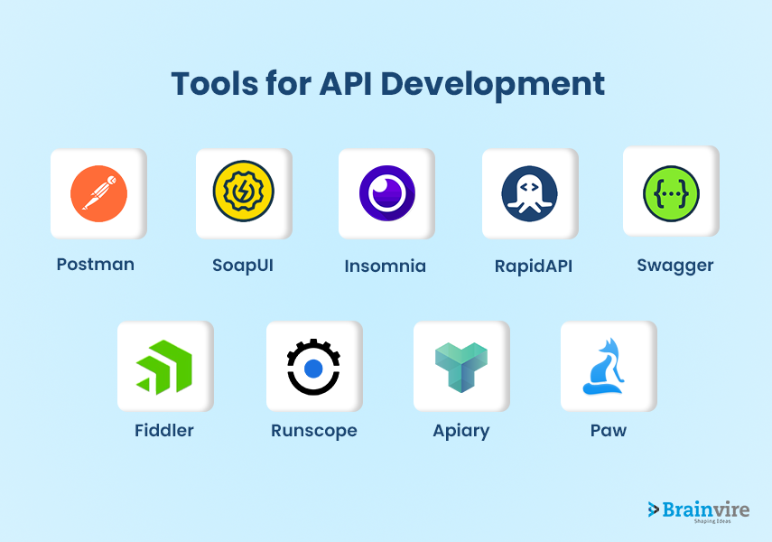Click the RapidAPI octopus icon
This screenshot has height=542, width=772.
(530, 193)
